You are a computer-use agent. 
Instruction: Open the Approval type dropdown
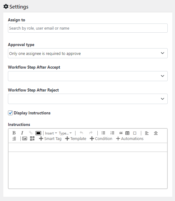(88, 53)
